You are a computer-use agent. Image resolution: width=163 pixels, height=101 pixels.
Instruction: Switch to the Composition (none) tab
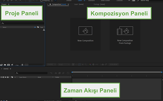[59, 4]
